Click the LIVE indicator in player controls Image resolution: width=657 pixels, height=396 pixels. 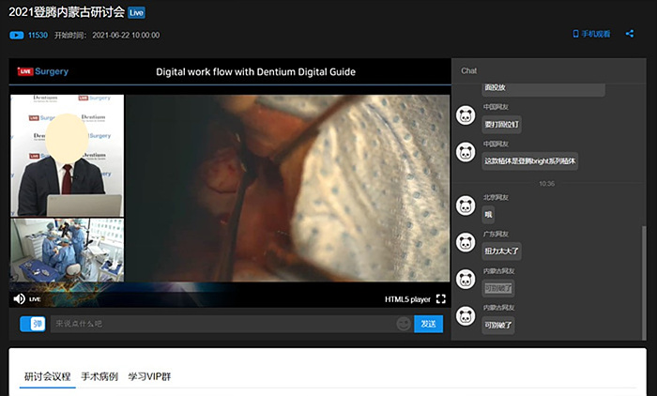35,299
